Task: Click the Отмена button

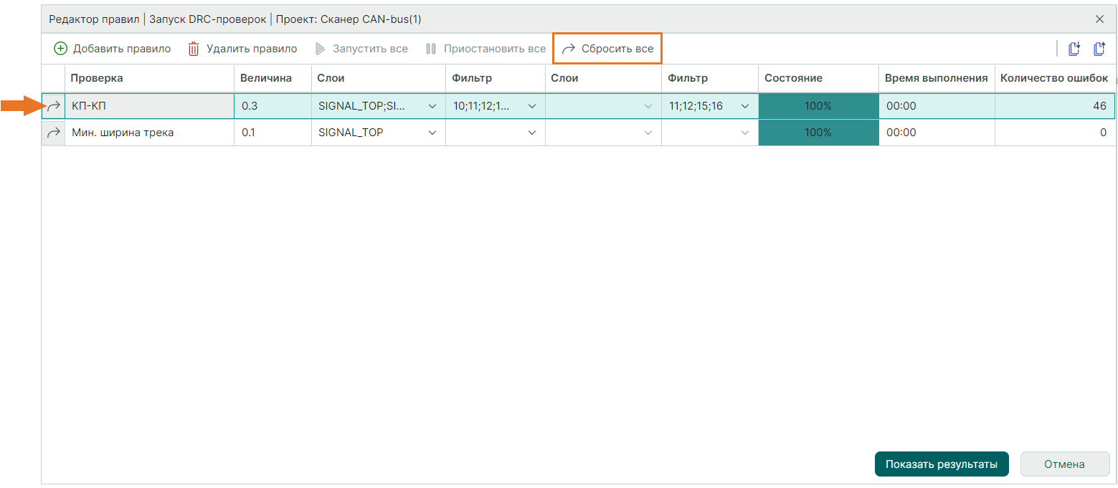Action: click(x=1064, y=464)
